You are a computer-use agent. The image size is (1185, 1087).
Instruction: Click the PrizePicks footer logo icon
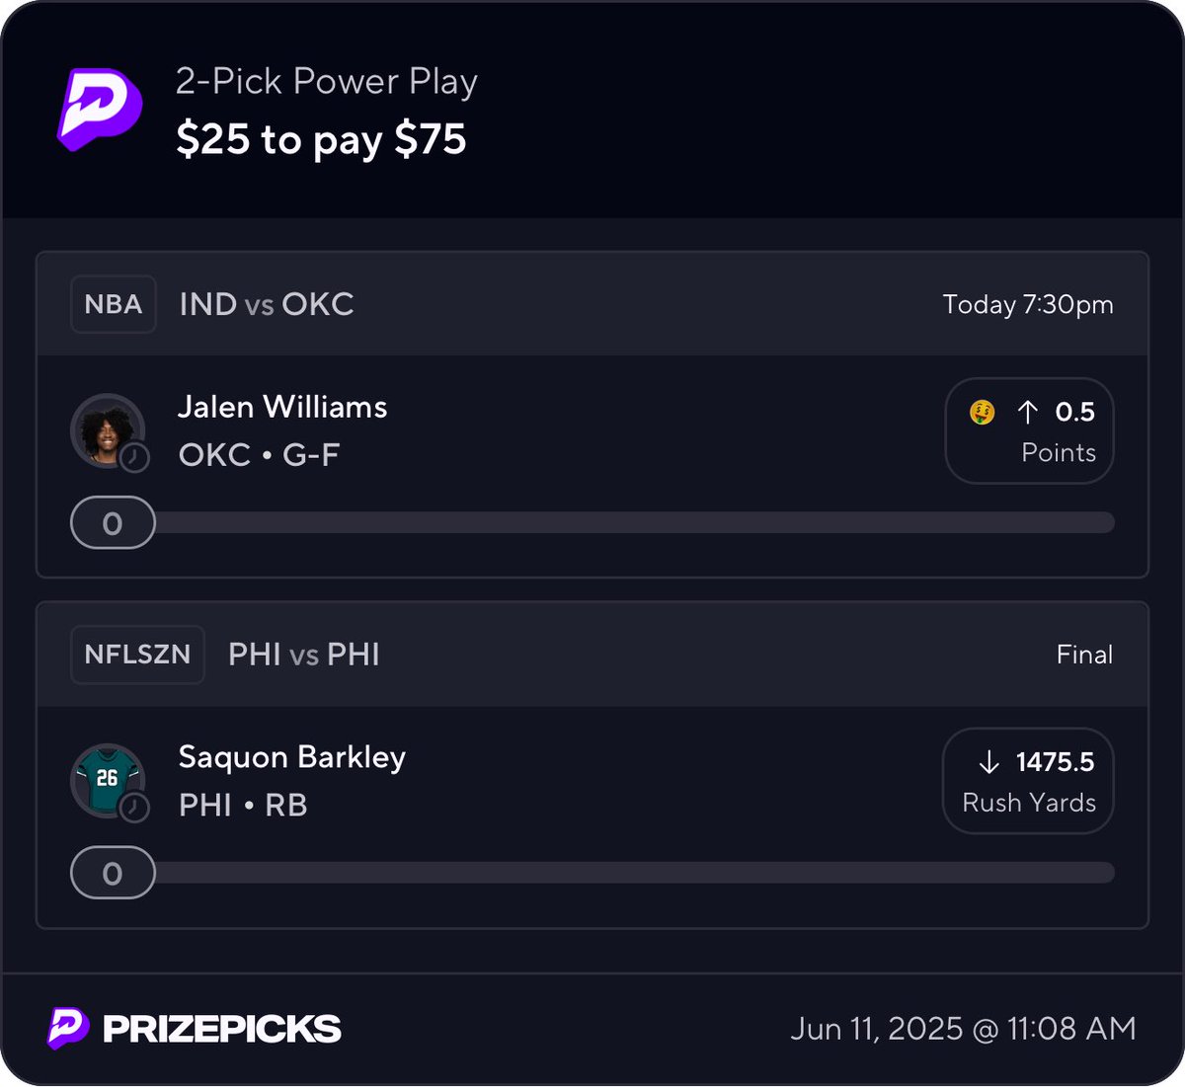click(68, 1029)
